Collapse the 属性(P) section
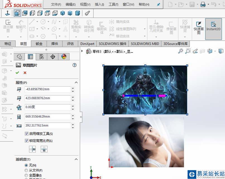The height and width of the screenshot is (179, 225). (x=76, y=83)
